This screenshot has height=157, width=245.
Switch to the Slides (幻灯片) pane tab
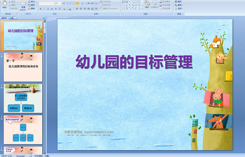(x=4, y=18)
